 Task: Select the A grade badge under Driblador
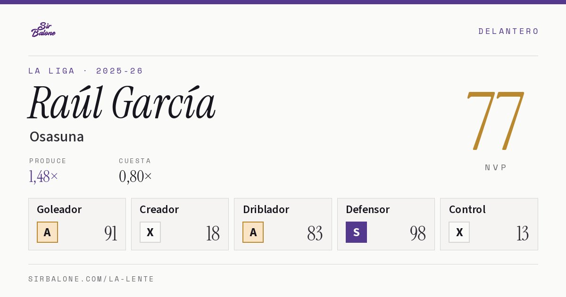tap(253, 232)
